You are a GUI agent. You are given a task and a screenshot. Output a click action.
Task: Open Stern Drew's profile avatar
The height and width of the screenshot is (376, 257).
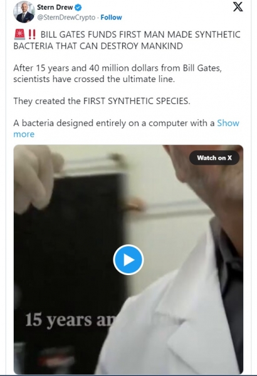(x=24, y=12)
